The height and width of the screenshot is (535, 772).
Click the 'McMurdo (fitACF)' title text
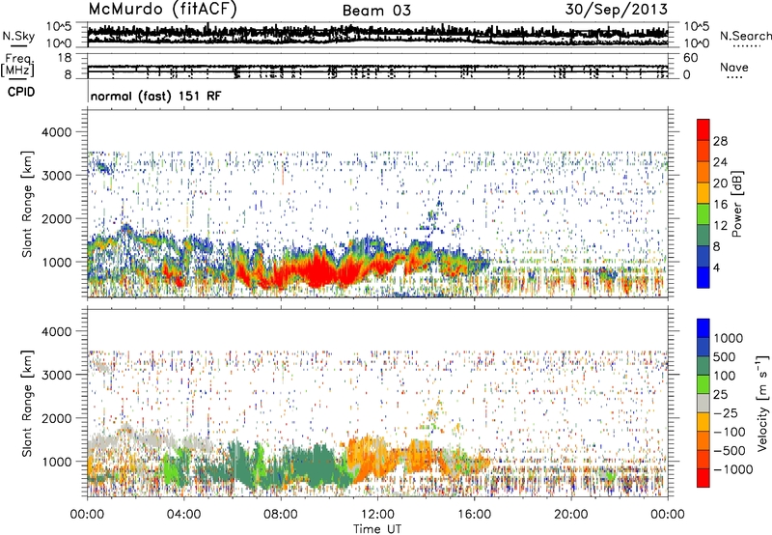tap(162, 10)
